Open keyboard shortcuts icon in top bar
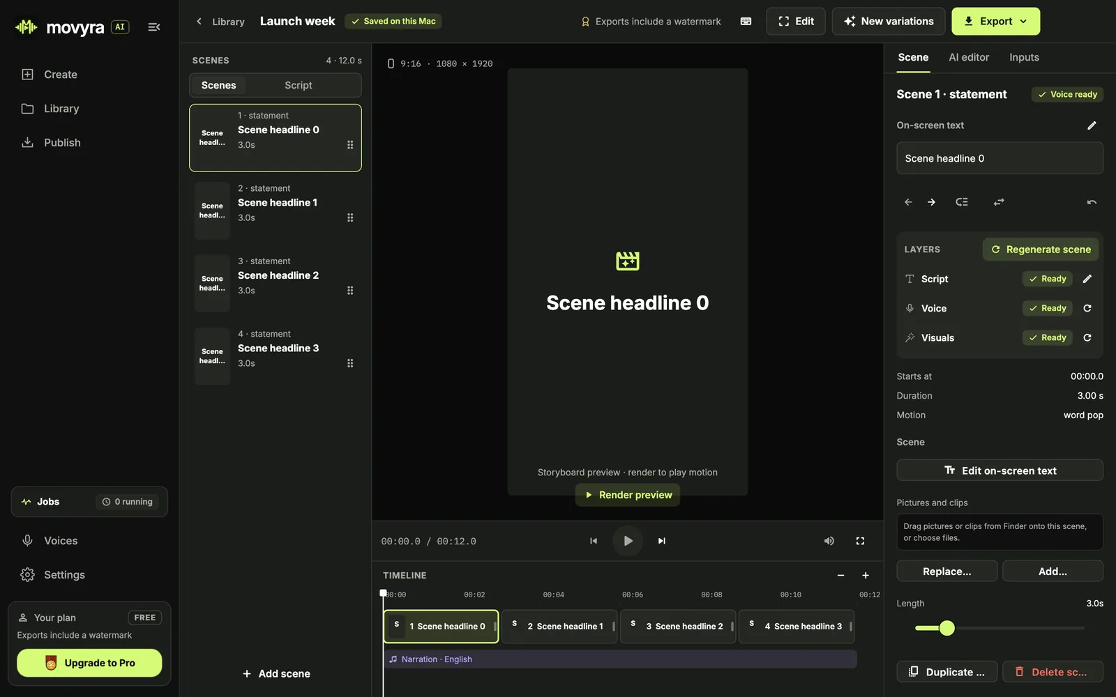This screenshot has width=1116, height=697. click(x=746, y=22)
